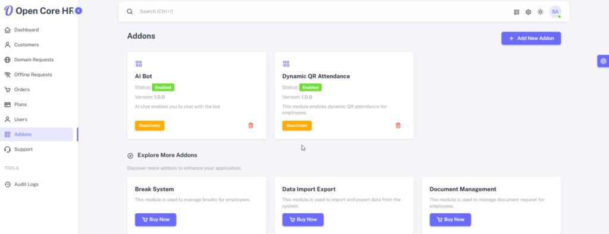Click the AI Bot addon module icon
The height and width of the screenshot is (234, 609).
(139, 64)
